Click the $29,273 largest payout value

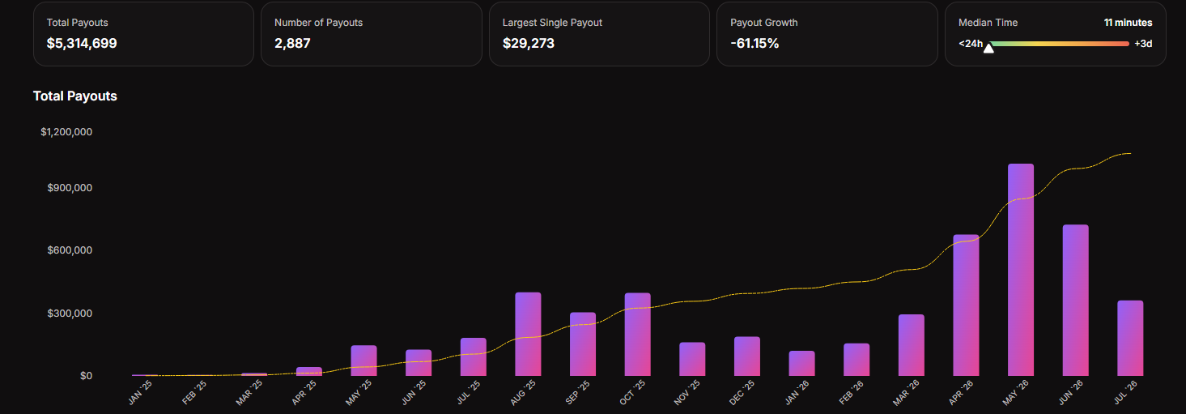(x=529, y=44)
